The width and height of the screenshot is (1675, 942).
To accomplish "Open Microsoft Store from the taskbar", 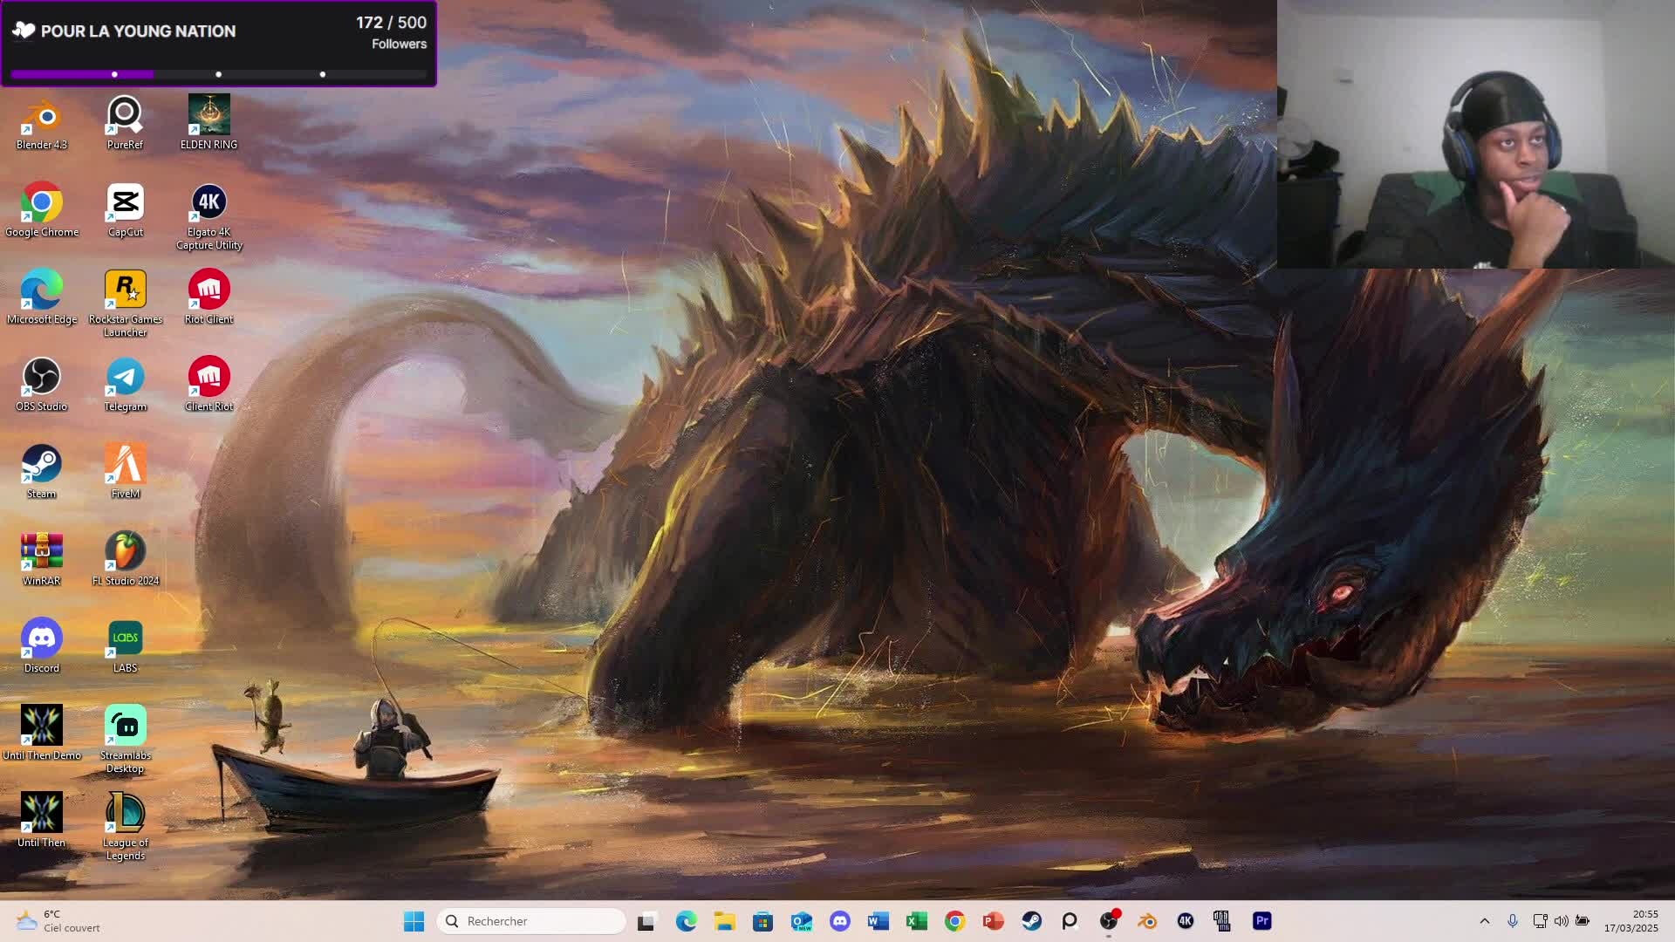I will pyautogui.click(x=762, y=921).
